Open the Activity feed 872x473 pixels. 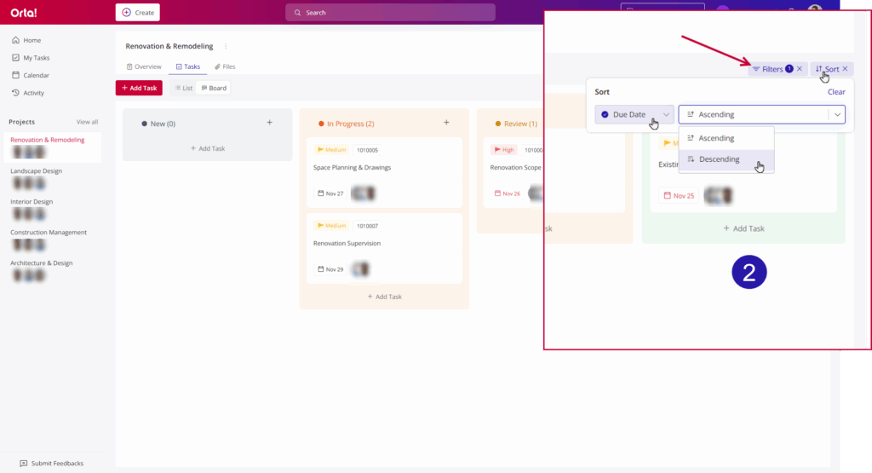pos(33,93)
